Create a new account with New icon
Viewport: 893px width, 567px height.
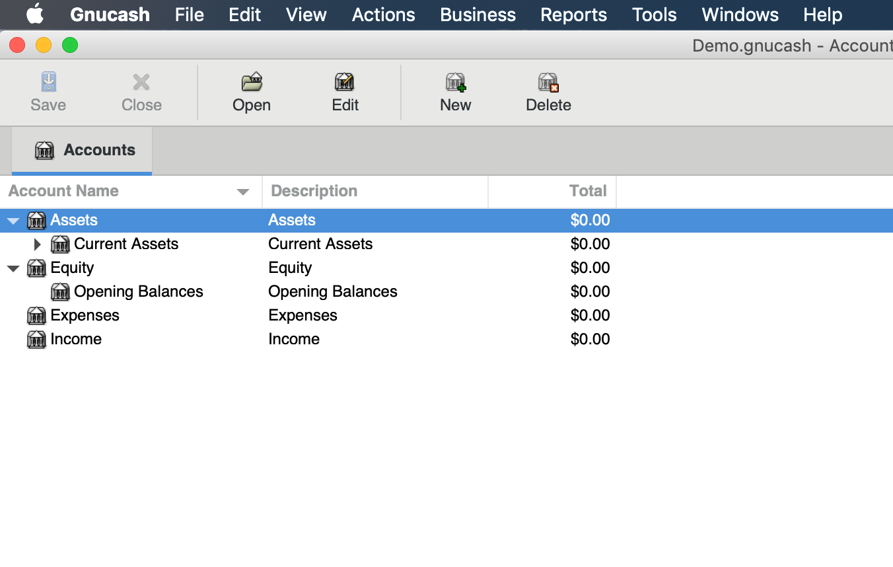pos(456,82)
